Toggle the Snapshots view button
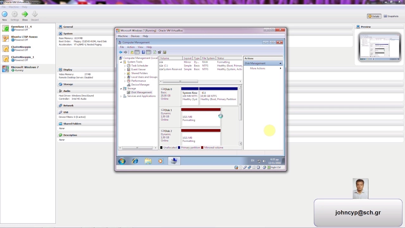This screenshot has height=228, width=405. (x=391, y=16)
